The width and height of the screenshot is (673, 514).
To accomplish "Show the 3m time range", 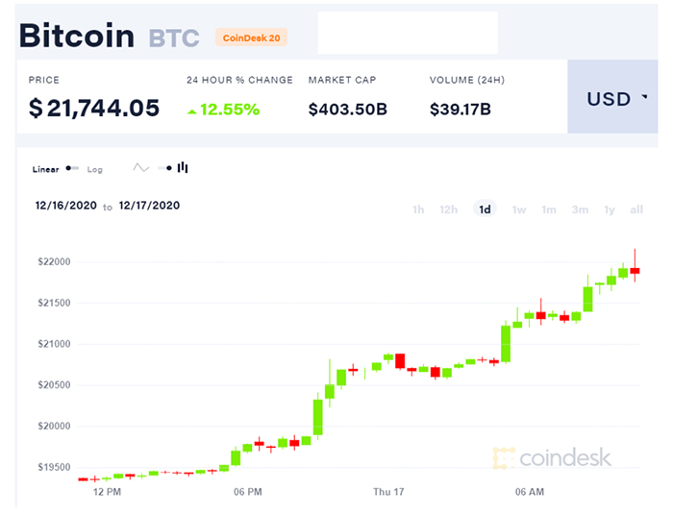I will point(580,209).
